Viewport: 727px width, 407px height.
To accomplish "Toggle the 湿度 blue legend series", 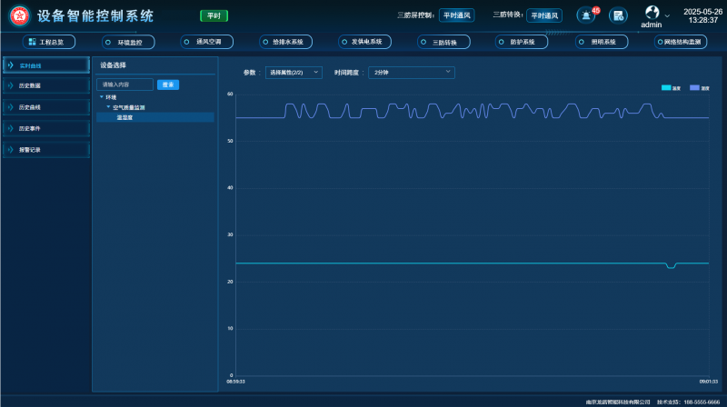I will coord(700,88).
